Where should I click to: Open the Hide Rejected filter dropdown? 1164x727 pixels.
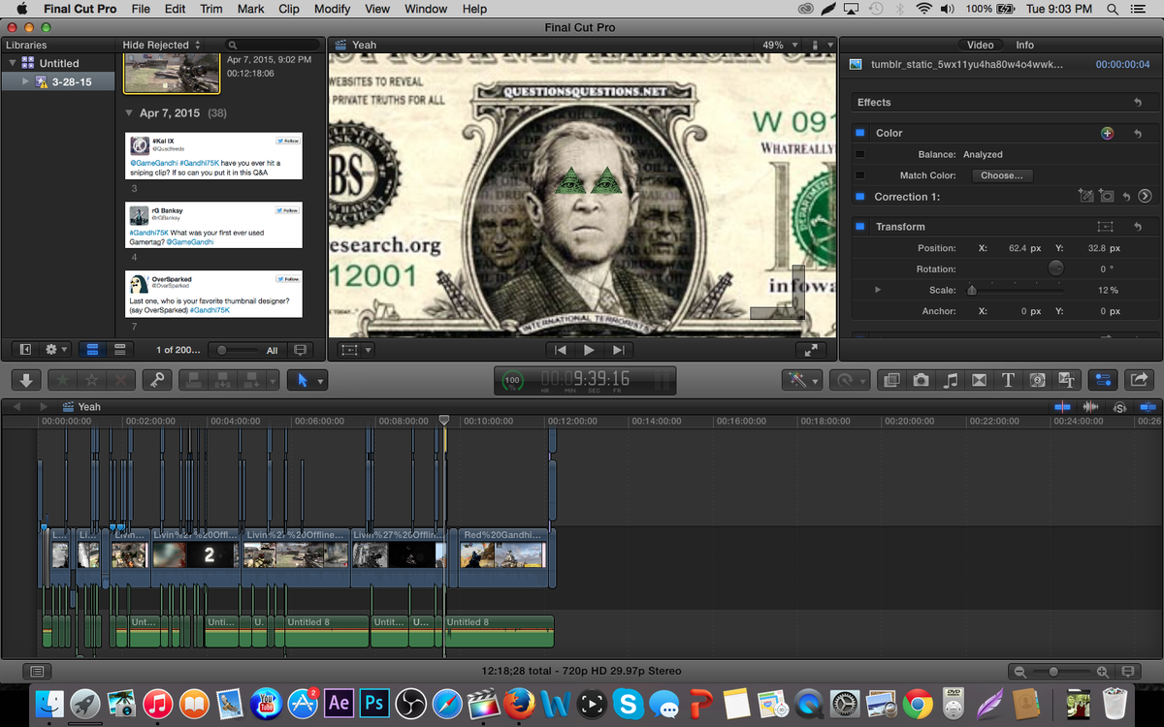(162, 45)
